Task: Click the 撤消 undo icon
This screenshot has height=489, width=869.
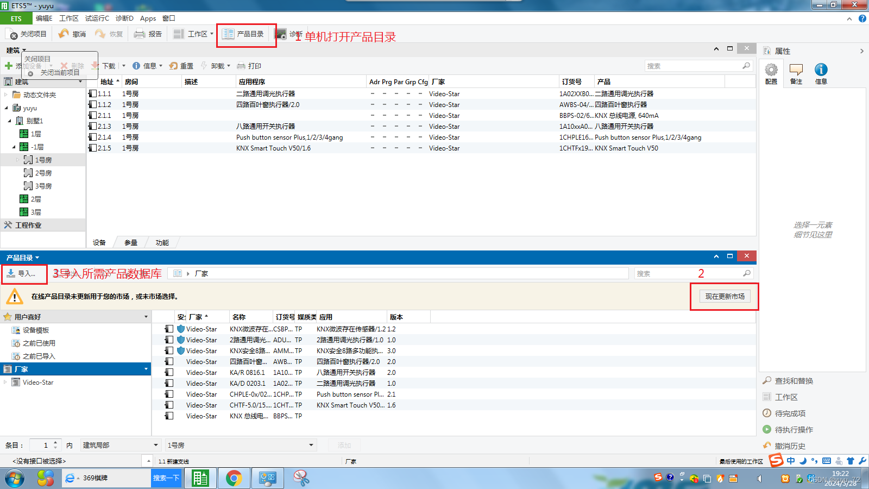Action: (64, 34)
